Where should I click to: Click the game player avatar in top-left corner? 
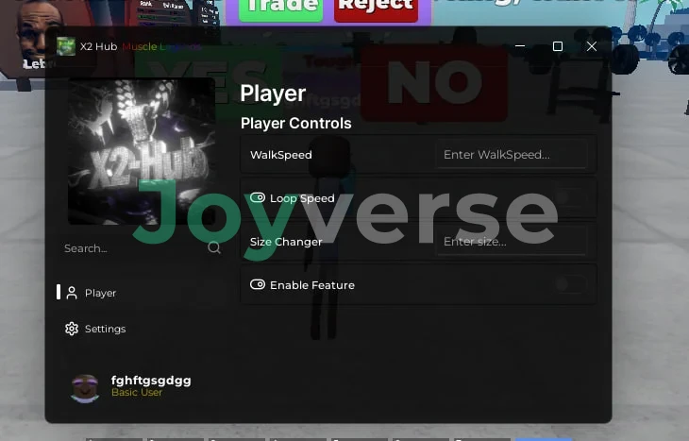coord(38,30)
